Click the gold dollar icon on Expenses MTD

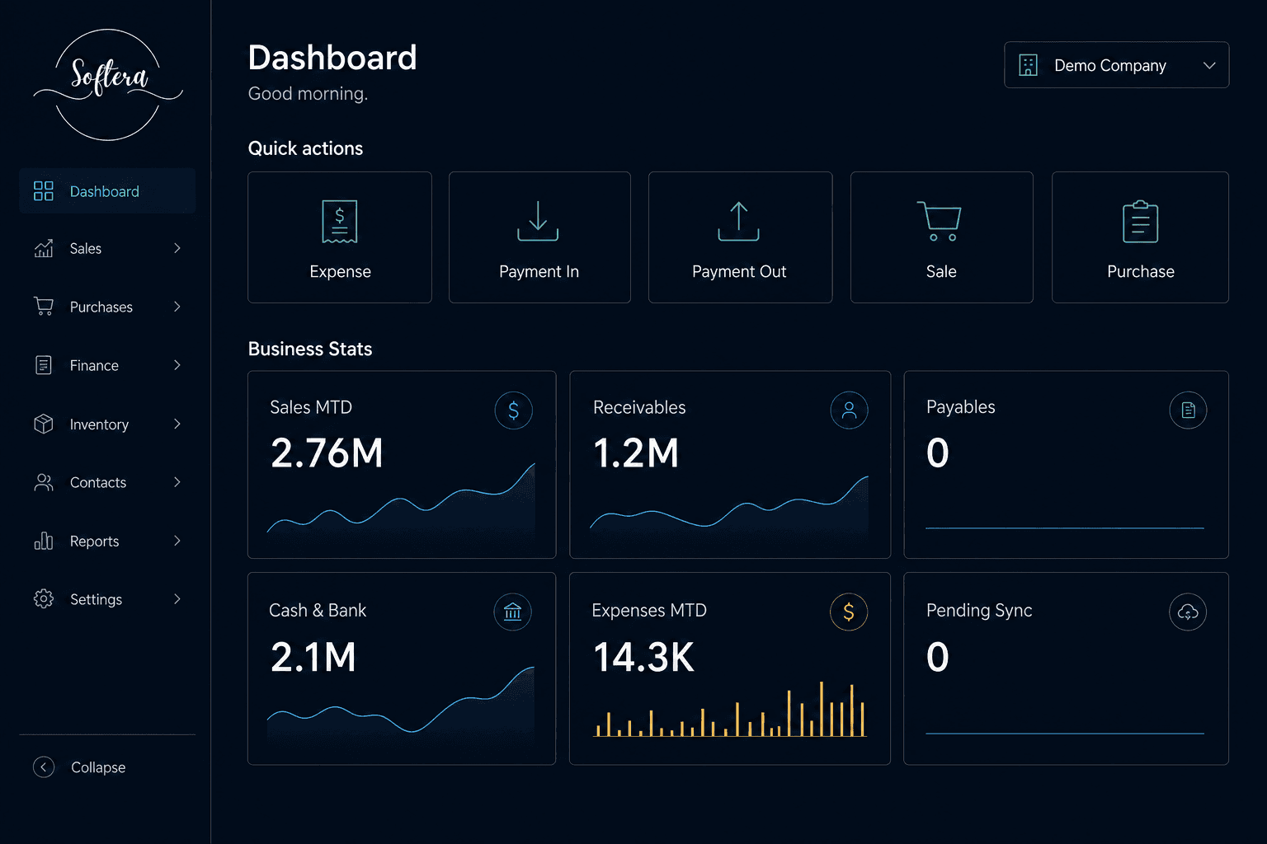click(849, 612)
